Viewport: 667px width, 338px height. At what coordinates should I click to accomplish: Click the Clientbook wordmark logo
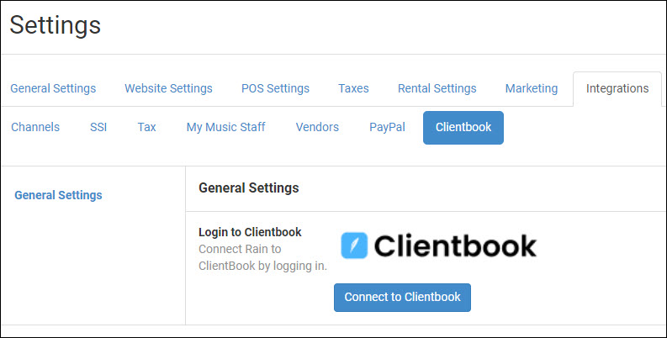pyautogui.click(x=455, y=246)
